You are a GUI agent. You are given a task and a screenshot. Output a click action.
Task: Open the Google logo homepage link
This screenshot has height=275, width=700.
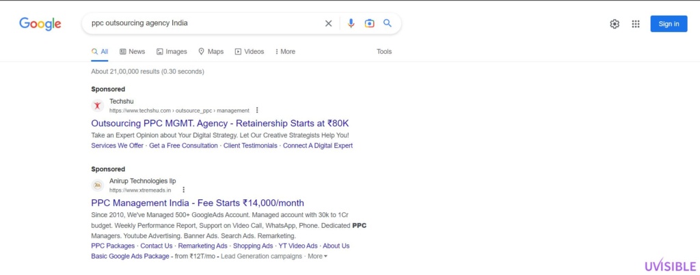(40, 24)
